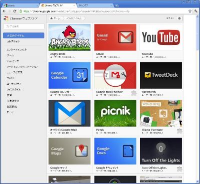Click 人気のアイテム in the breadcrumb

point(74,18)
